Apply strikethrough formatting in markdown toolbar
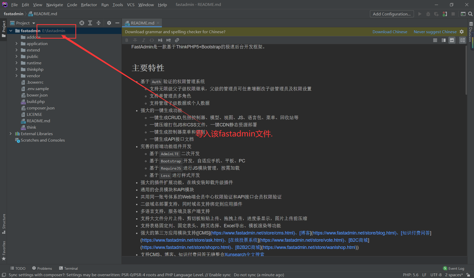 (135, 40)
